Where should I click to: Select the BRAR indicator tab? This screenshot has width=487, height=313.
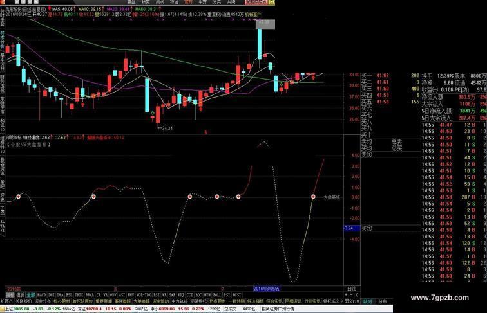click(90, 295)
